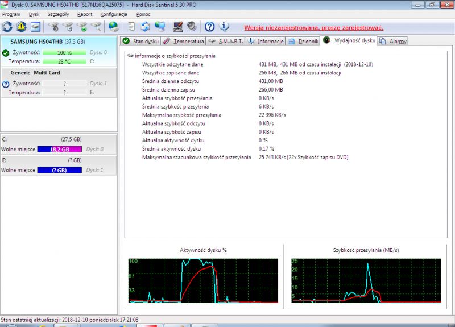Click the report document toolbar icon
Viewport: 455px width, 327px height.
coord(131,27)
